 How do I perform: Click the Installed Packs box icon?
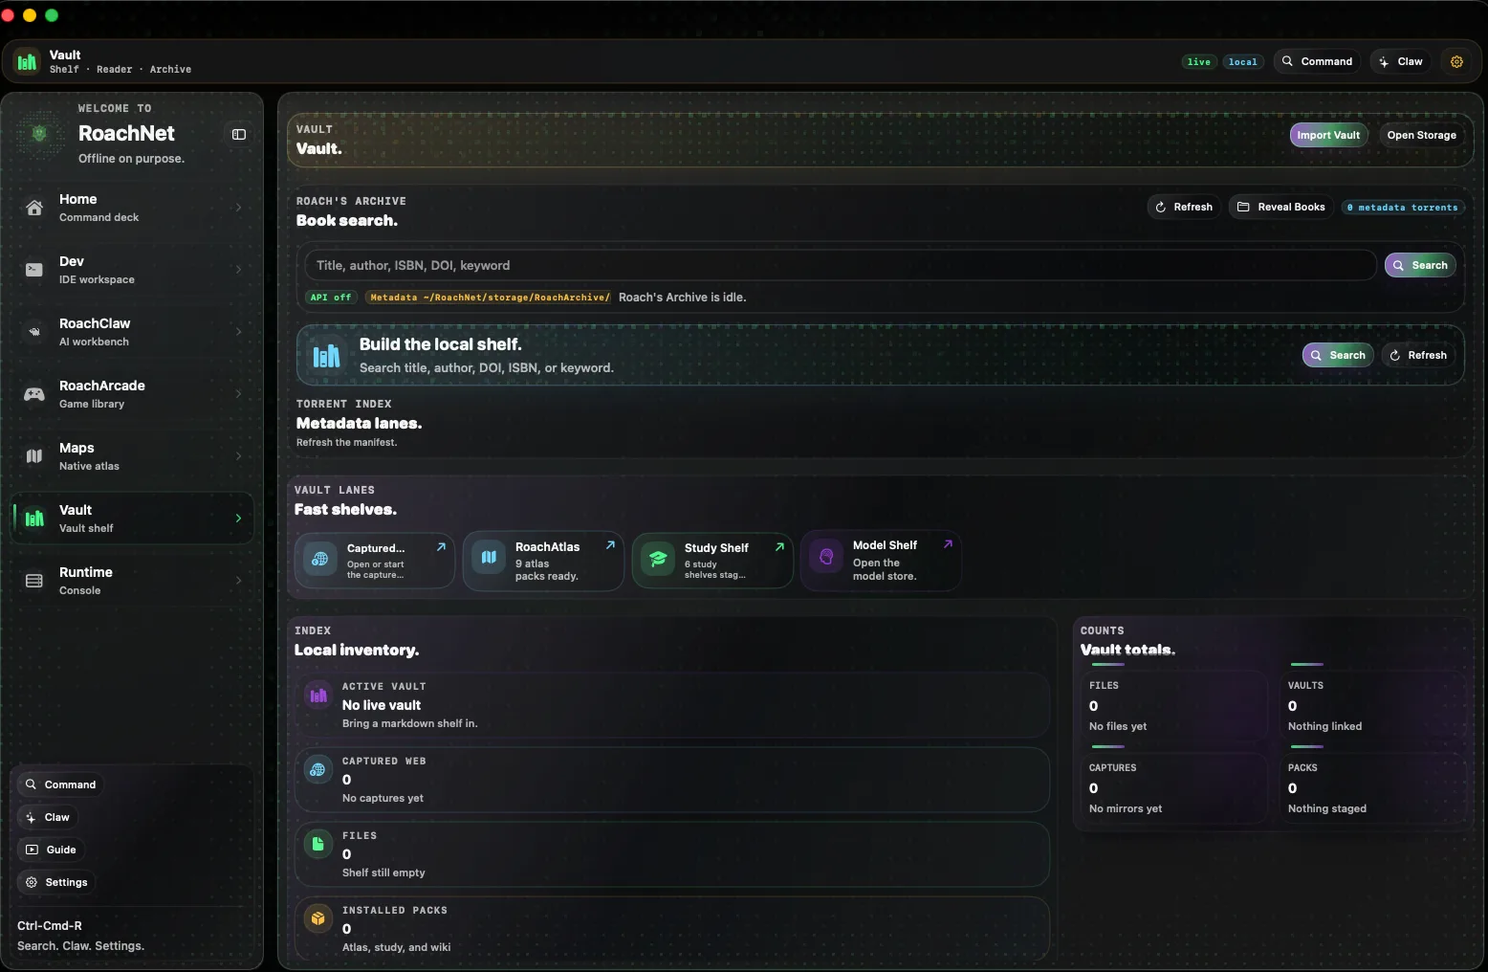[318, 918]
